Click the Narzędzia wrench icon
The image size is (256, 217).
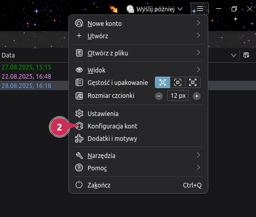click(79, 155)
